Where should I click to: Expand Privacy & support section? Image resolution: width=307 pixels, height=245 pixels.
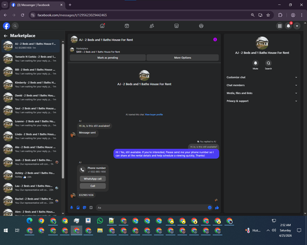coord(262,101)
